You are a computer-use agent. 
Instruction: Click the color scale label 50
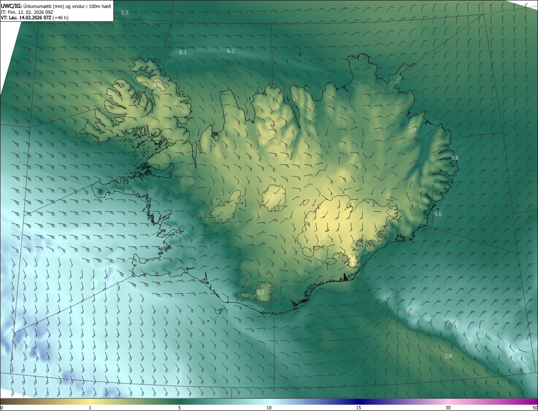tap(534, 408)
